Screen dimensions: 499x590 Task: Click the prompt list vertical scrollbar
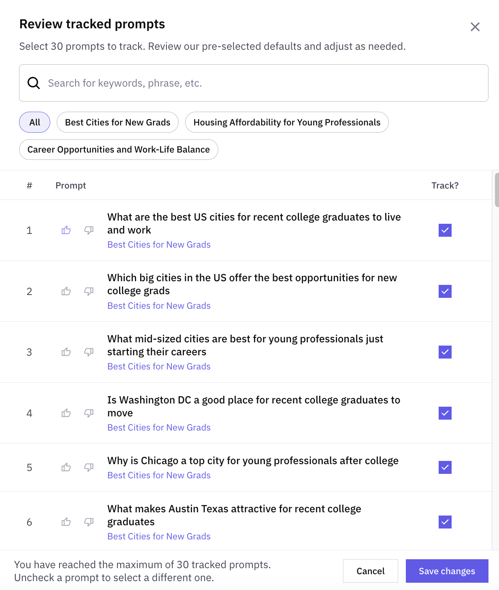(497, 189)
